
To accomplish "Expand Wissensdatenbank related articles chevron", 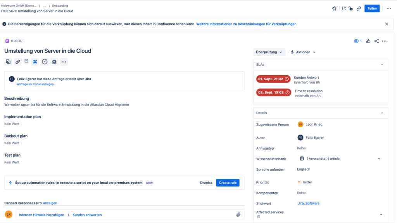I will click(379, 159).
